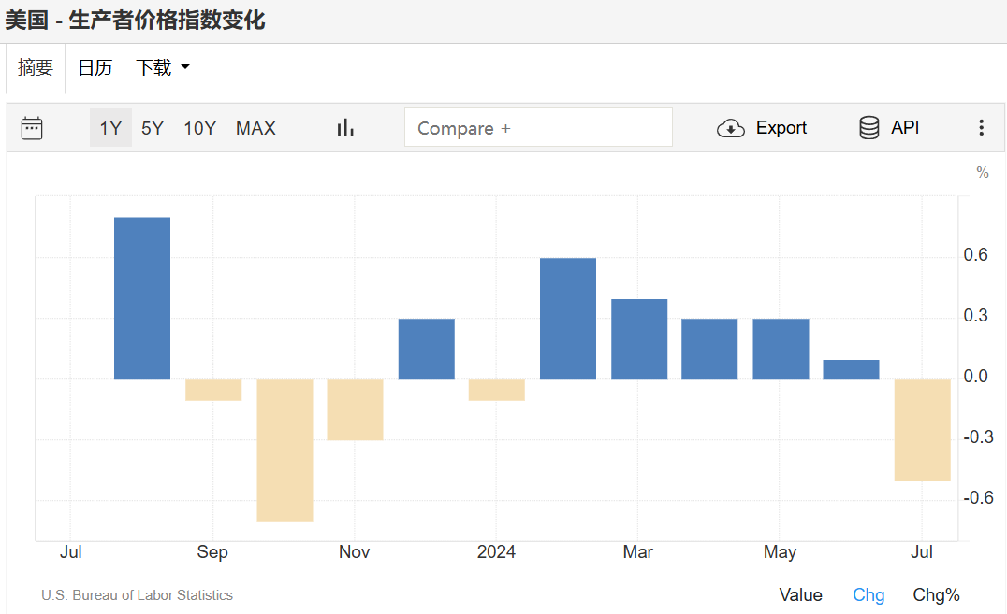Open the three-dot overflow menu icon

click(981, 127)
